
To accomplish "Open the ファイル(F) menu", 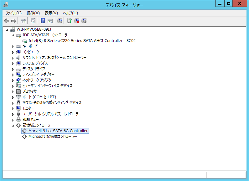I will tap(13, 13).
